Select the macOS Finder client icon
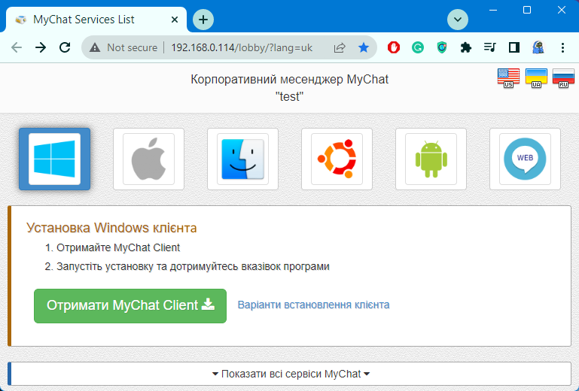Screen dimensions: 579x391 click(x=242, y=159)
